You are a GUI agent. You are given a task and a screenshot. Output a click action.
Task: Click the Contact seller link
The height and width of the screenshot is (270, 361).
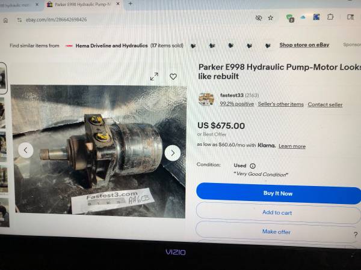pos(325,104)
